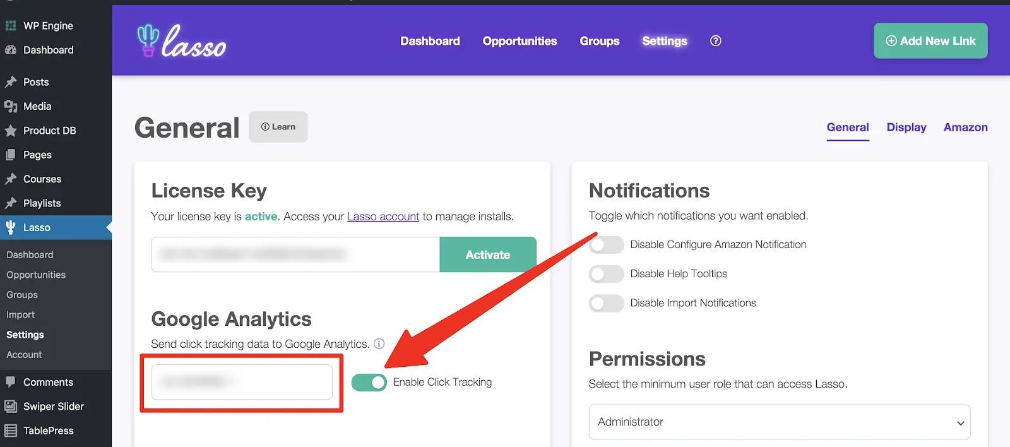1010x447 pixels.
Task: Open the help question mark icon
Action: coord(715,41)
